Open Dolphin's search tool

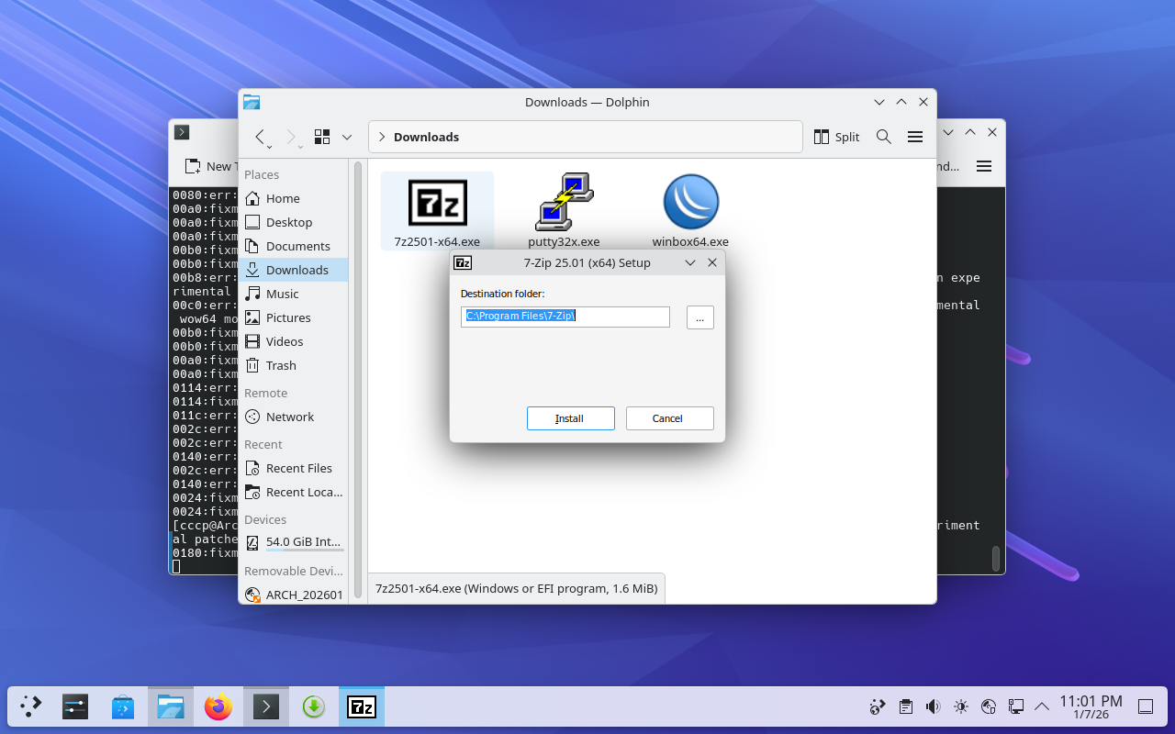point(884,137)
